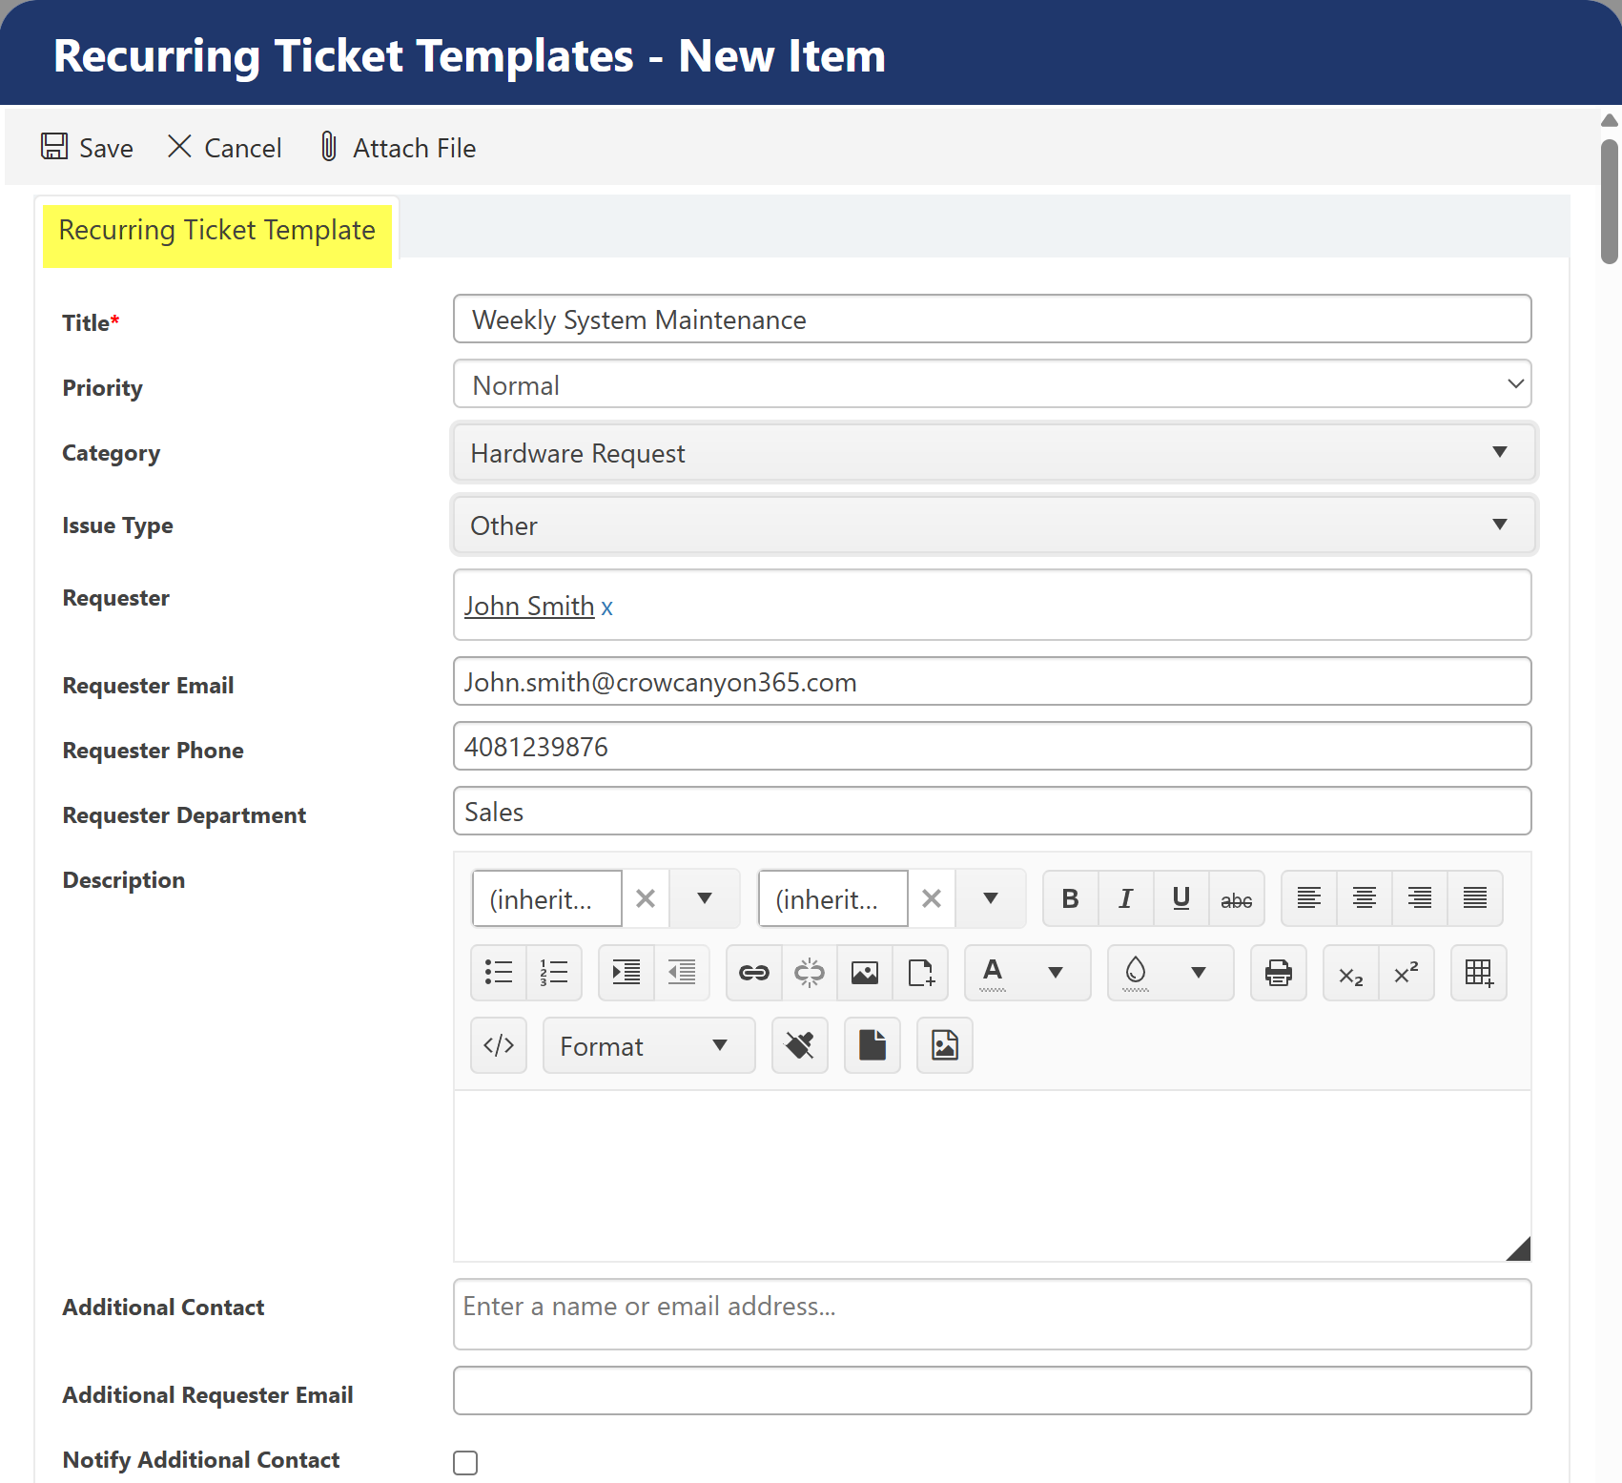Toggle underline text formatting
1622x1483 pixels.
(1181, 898)
